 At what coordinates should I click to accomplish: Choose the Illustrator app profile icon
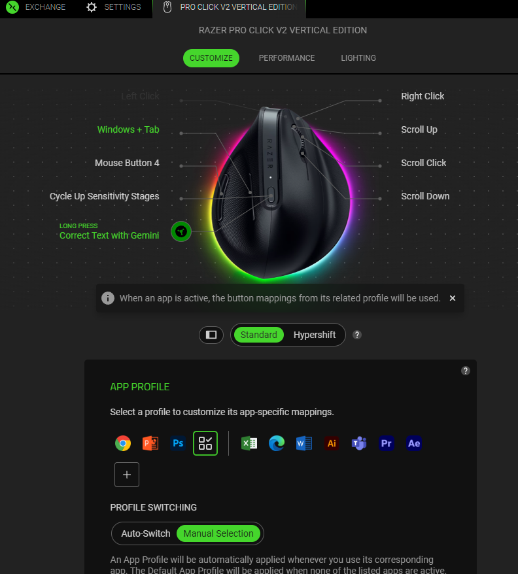332,443
